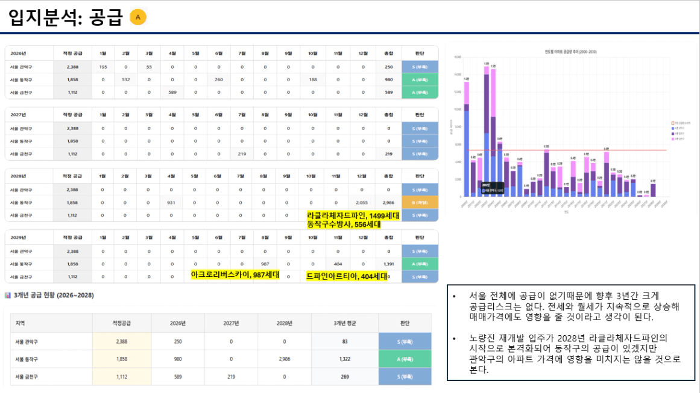Image resolution: width=700 pixels, height=393 pixels.
Task: Select the 2,388 적정공급 cell in the summary table
Action: point(122,342)
